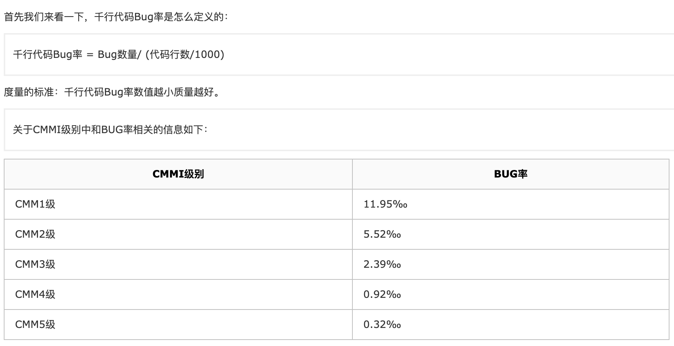Image resolution: width=674 pixels, height=346 pixels.
Task: Select the CMM1级 table cell
Action: click(x=35, y=204)
